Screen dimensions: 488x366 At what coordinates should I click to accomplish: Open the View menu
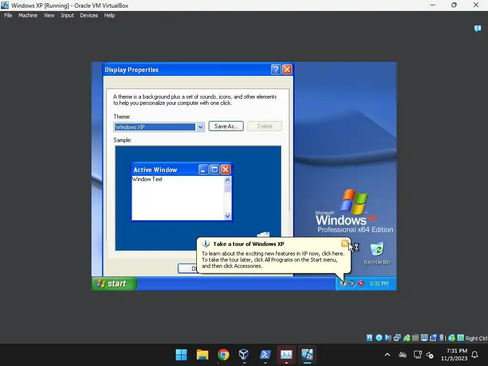(x=49, y=15)
